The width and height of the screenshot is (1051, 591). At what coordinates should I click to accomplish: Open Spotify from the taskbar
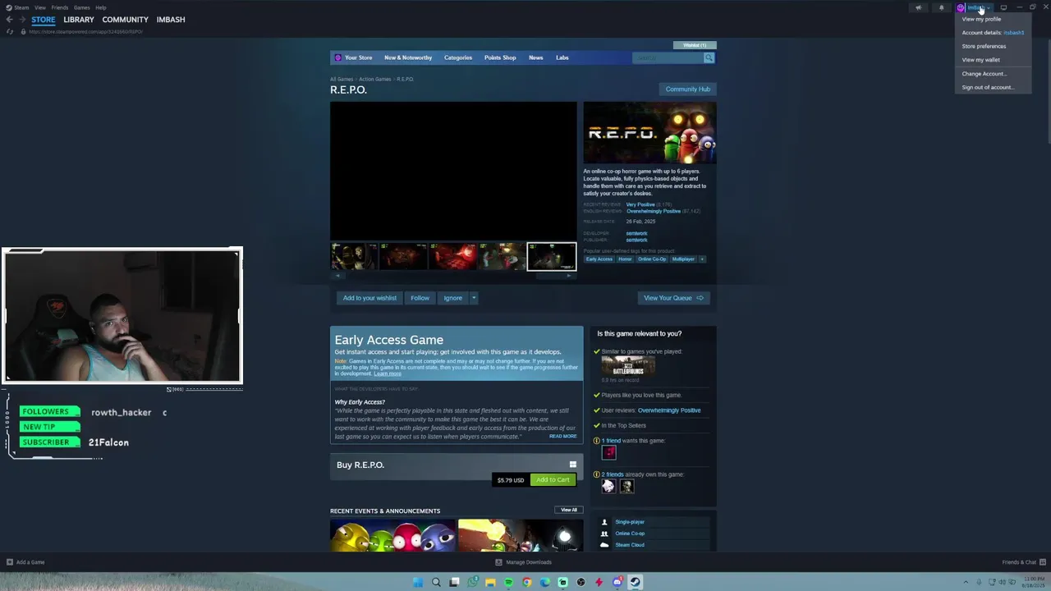[508, 582]
